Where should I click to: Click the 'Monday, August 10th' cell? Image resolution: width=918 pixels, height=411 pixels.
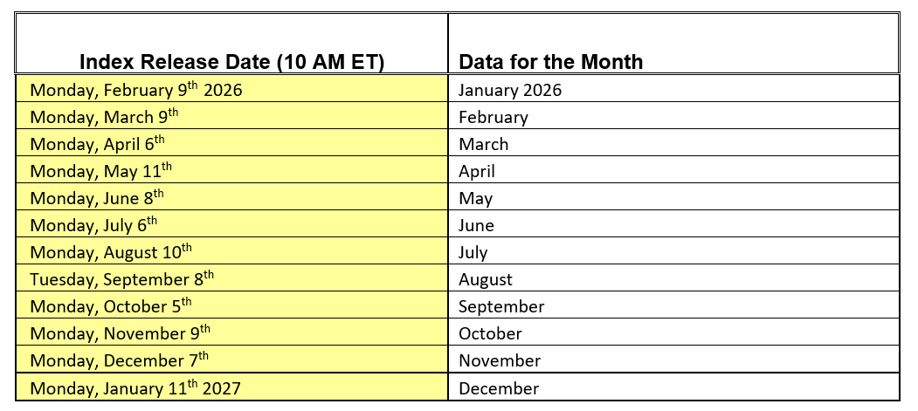coord(111,251)
